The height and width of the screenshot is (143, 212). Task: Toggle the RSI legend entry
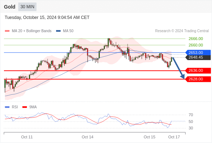[11, 107]
